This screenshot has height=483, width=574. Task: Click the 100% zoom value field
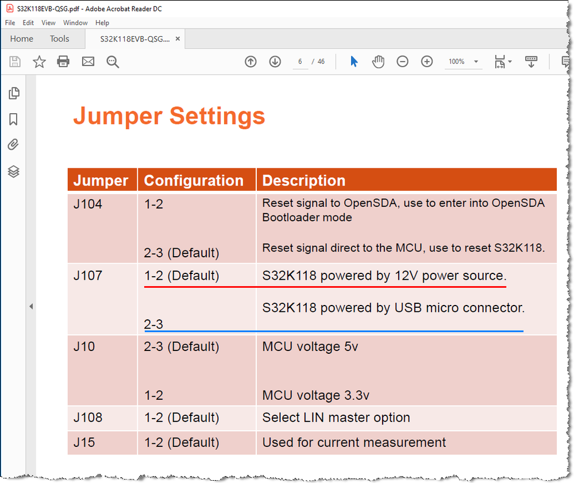456,61
